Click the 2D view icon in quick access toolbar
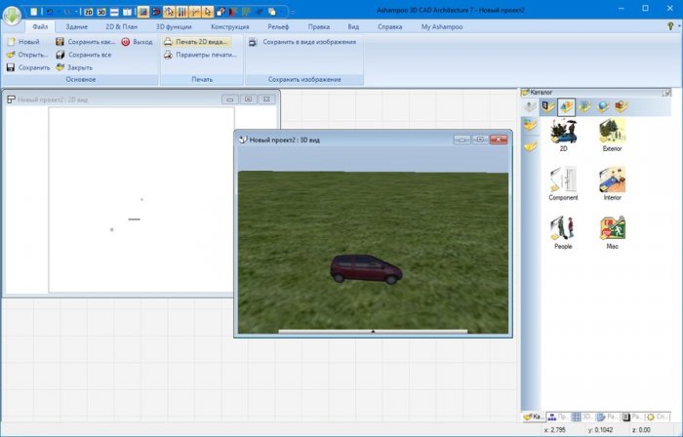The height and width of the screenshot is (437, 683). 88,11
